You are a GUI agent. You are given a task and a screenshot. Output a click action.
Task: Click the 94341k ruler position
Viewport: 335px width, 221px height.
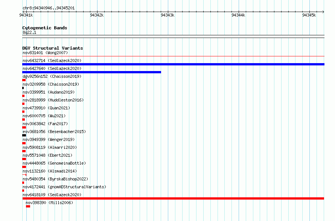point(26,15)
